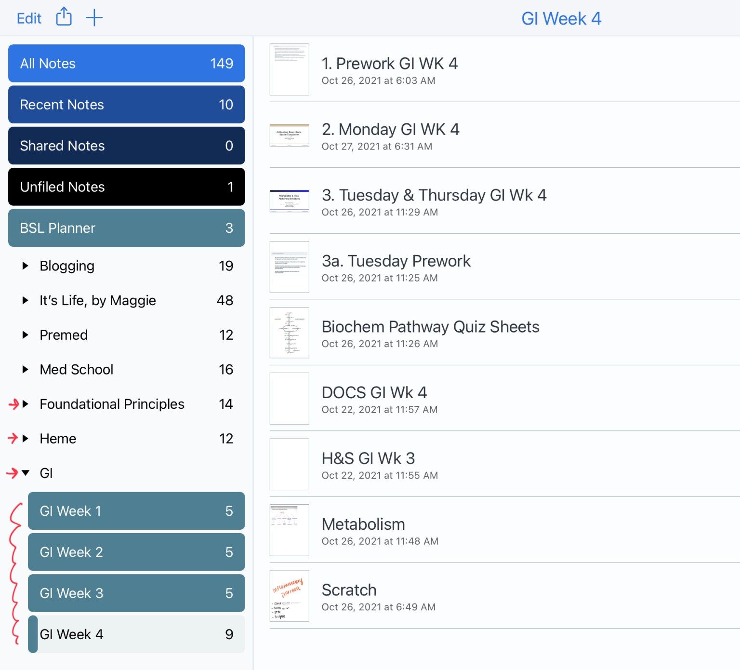Open the GI Week 3 subfolder
This screenshot has height=670, width=740.
pyautogui.click(x=136, y=593)
